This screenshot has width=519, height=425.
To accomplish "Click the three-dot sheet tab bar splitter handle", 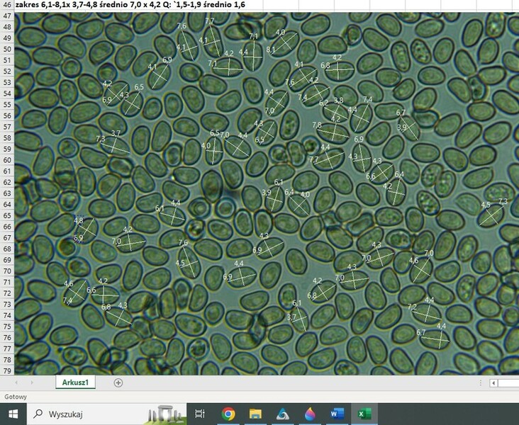I will [x=480, y=383].
